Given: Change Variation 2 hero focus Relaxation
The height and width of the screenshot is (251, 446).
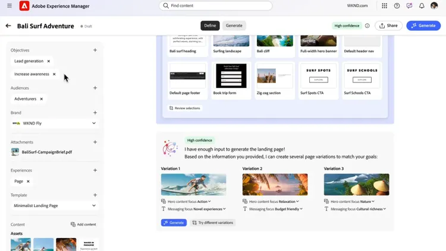Looking at the screenshot, I should pyautogui.click(x=289, y=201).
